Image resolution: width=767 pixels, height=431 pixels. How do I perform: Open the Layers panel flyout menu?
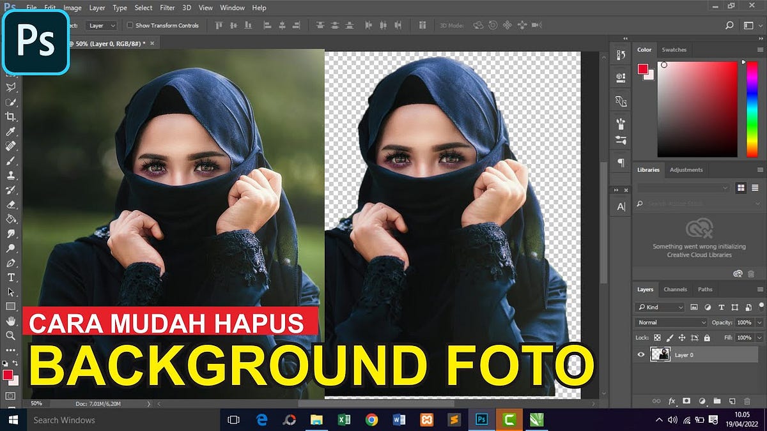point(760,289)
